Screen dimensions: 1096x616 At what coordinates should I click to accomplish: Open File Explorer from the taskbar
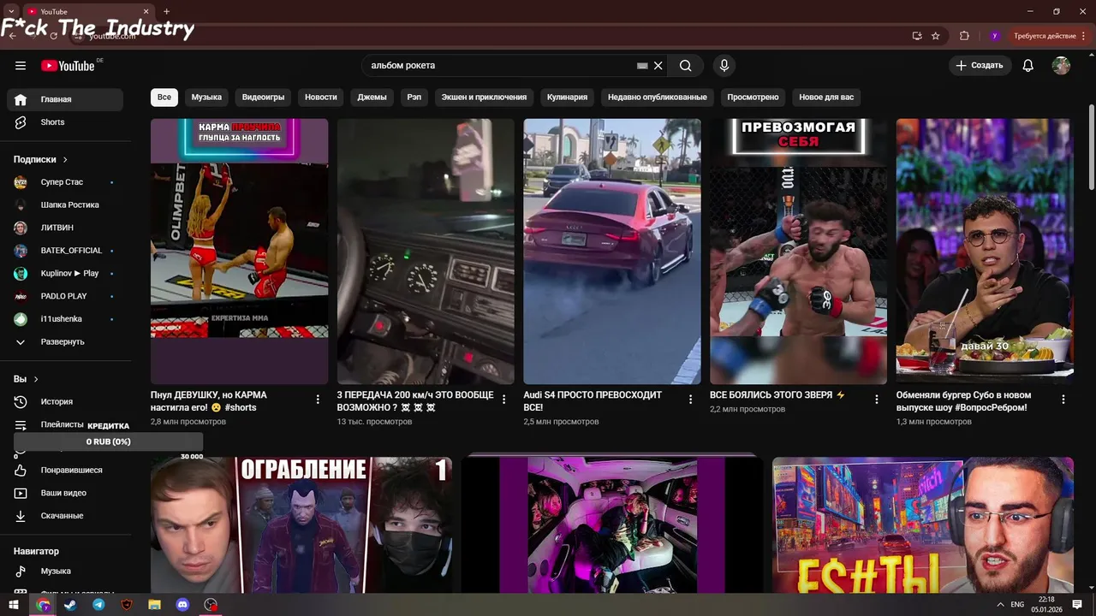pyautogui.click(x=154, y=605)
